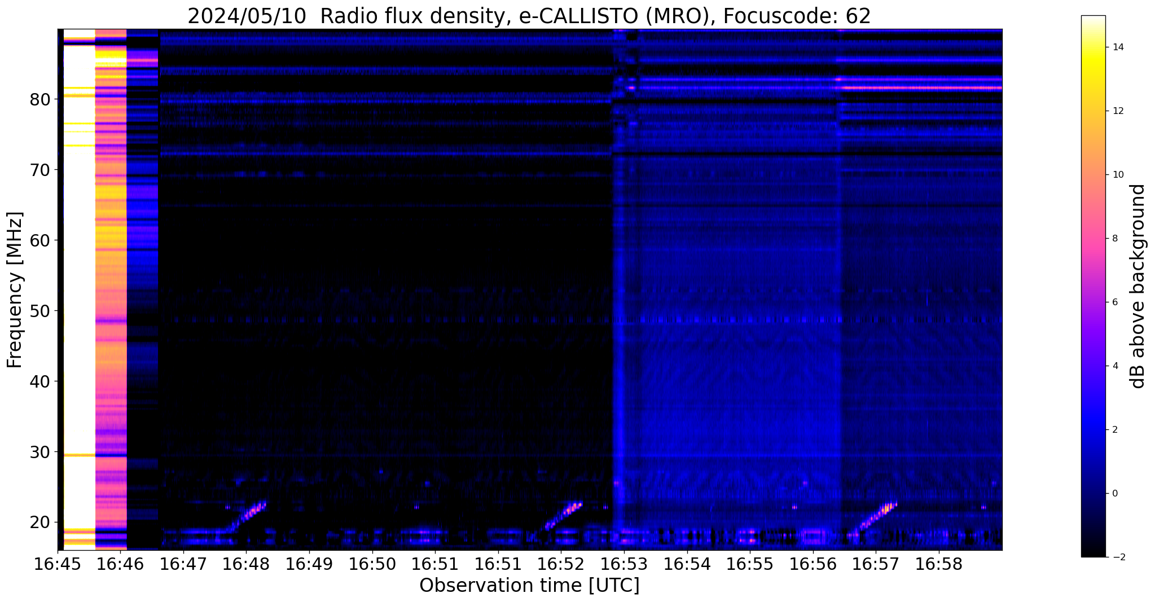This screenshot has height=602, width=1155.
Task: Click the 16:48 time tick label
Action: pos(246,564)
